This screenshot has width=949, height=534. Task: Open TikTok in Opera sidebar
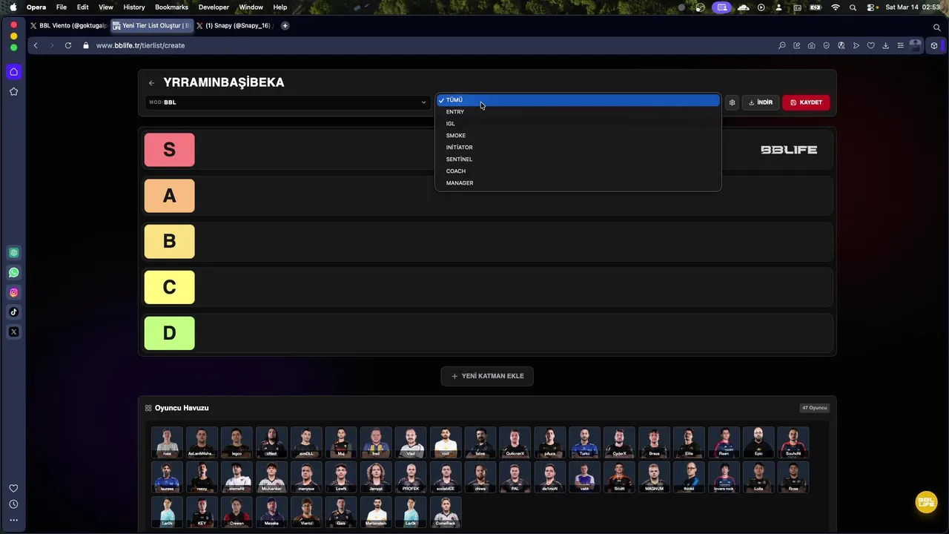click(x=13, y=312)
